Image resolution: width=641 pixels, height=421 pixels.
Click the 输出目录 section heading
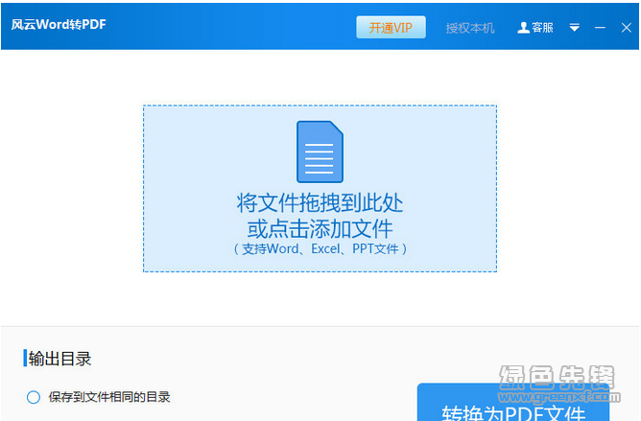[59, 359]
